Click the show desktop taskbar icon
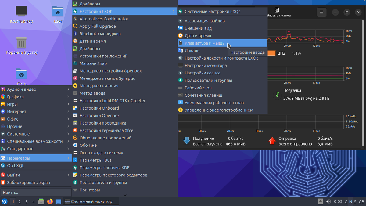This screenshot has height=206, width=366. pyautogui.click(x=58, y=201)
